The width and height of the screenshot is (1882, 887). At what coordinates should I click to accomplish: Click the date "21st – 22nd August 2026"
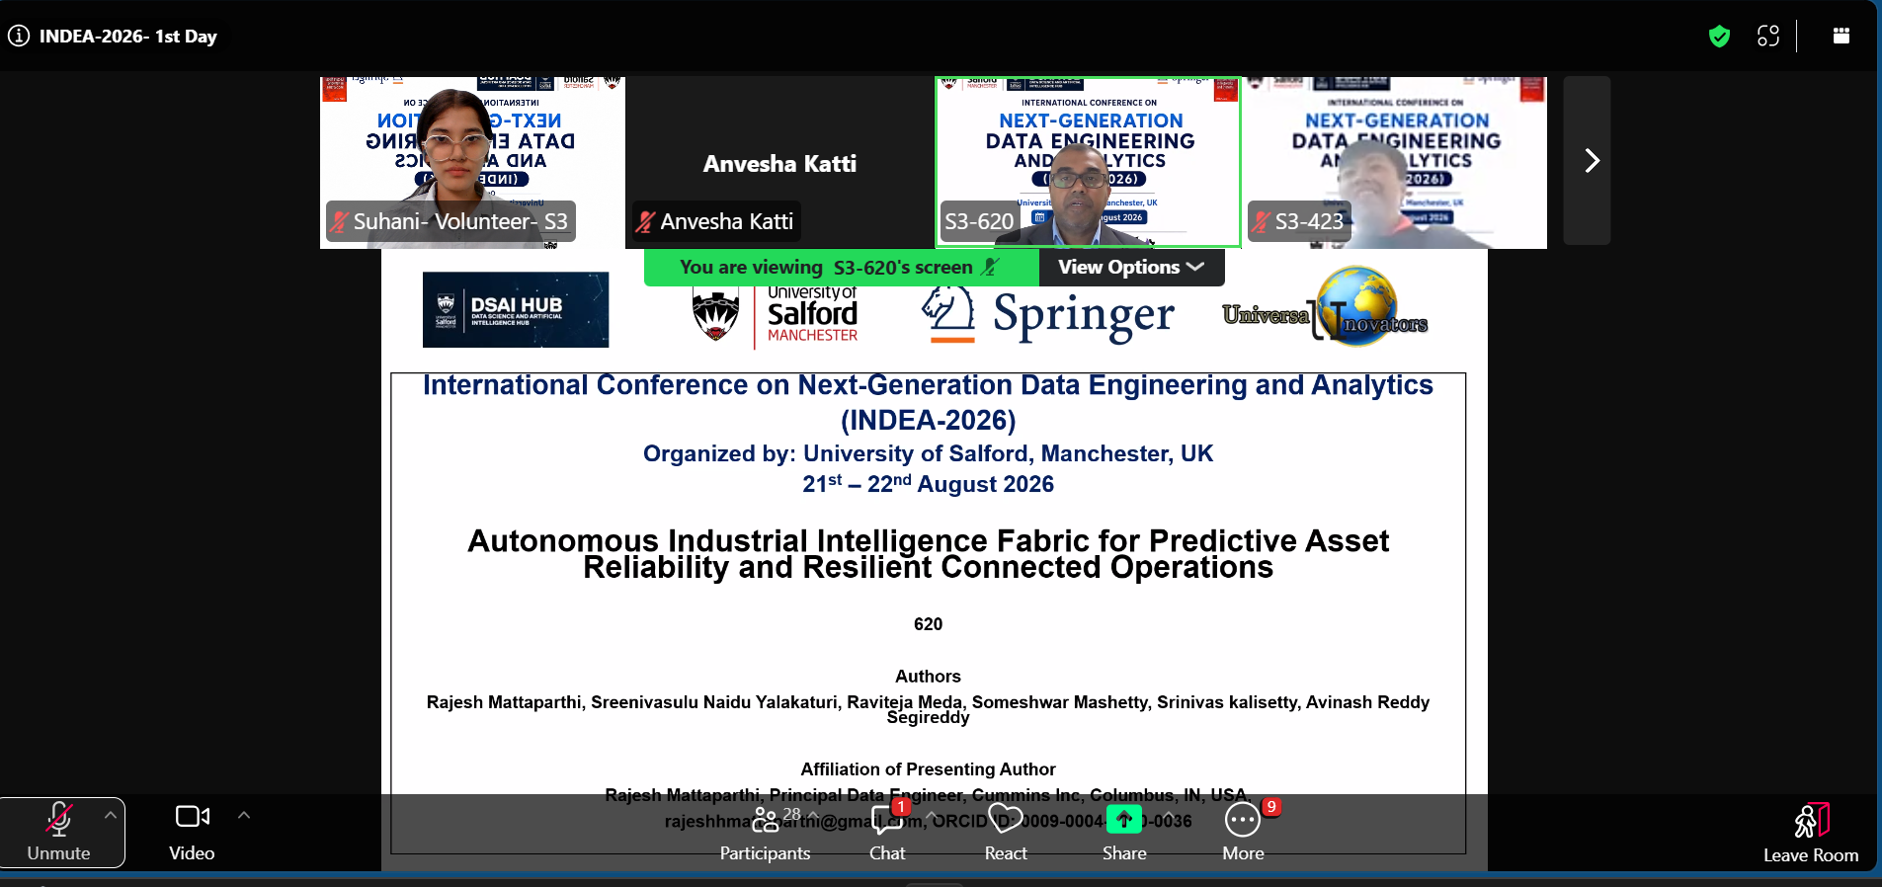pyautogui.click(x=928, y=484)
